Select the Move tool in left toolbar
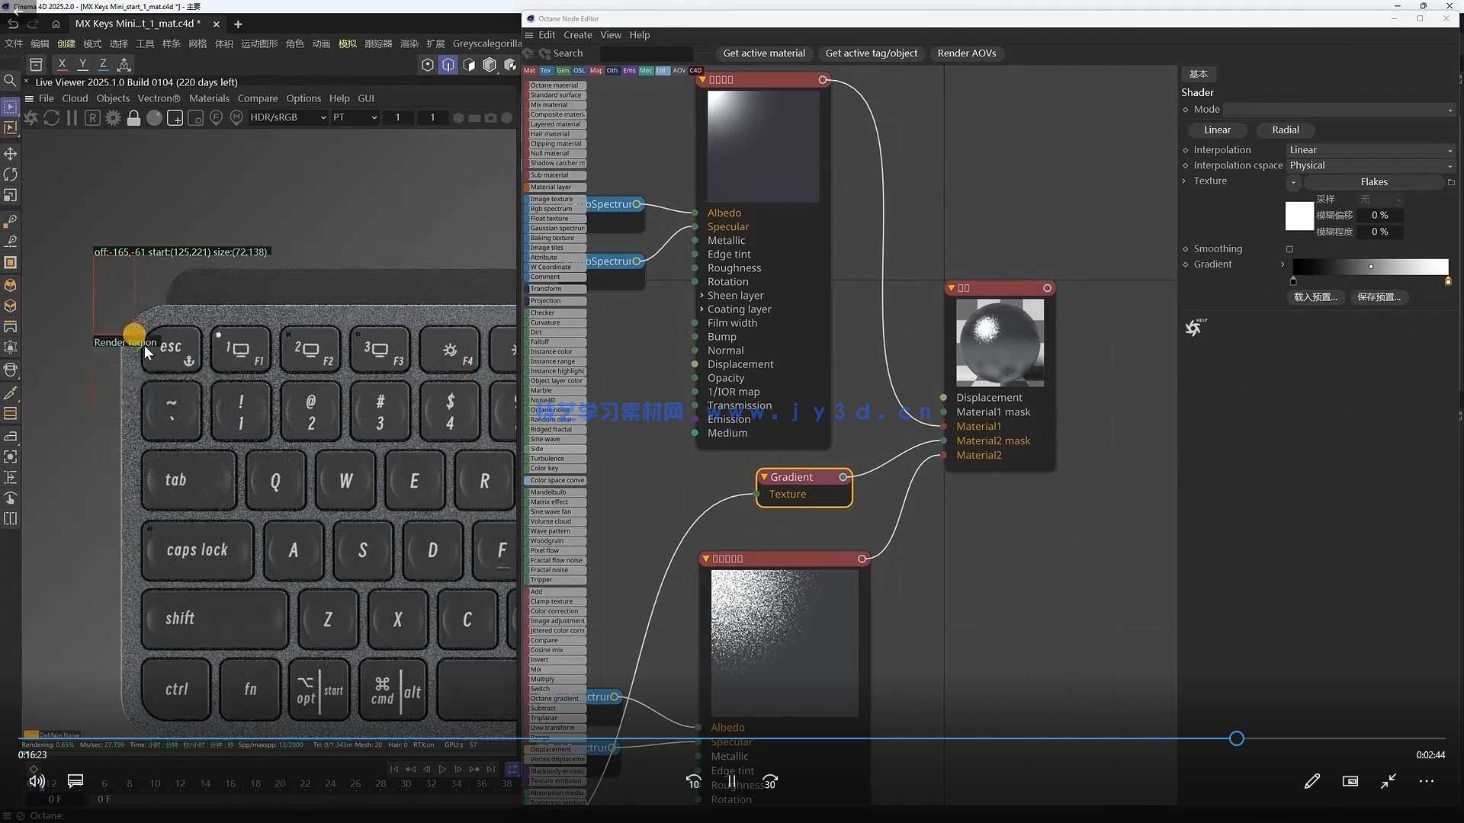Viewport: 1464px width, 823px height. click(11, 153)
